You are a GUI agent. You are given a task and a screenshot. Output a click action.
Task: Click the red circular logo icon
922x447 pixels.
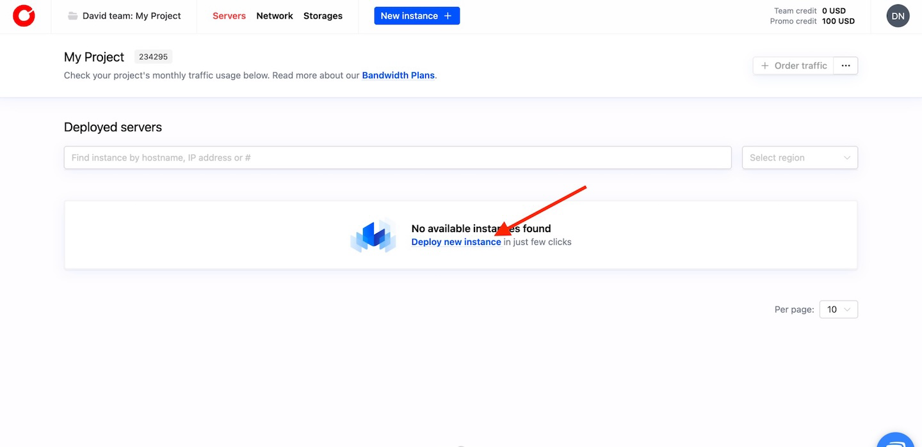pyautogui.click(x=24, y=16)
